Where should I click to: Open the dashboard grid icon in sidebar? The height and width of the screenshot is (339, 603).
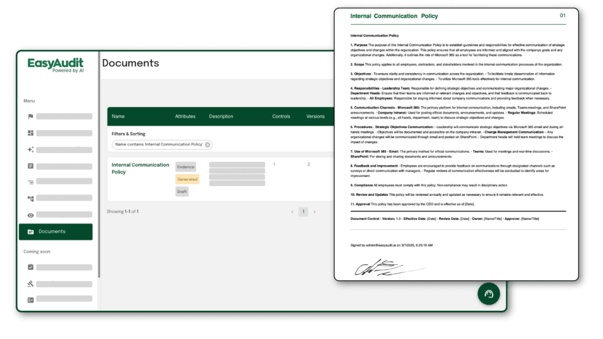click(30, 133)
